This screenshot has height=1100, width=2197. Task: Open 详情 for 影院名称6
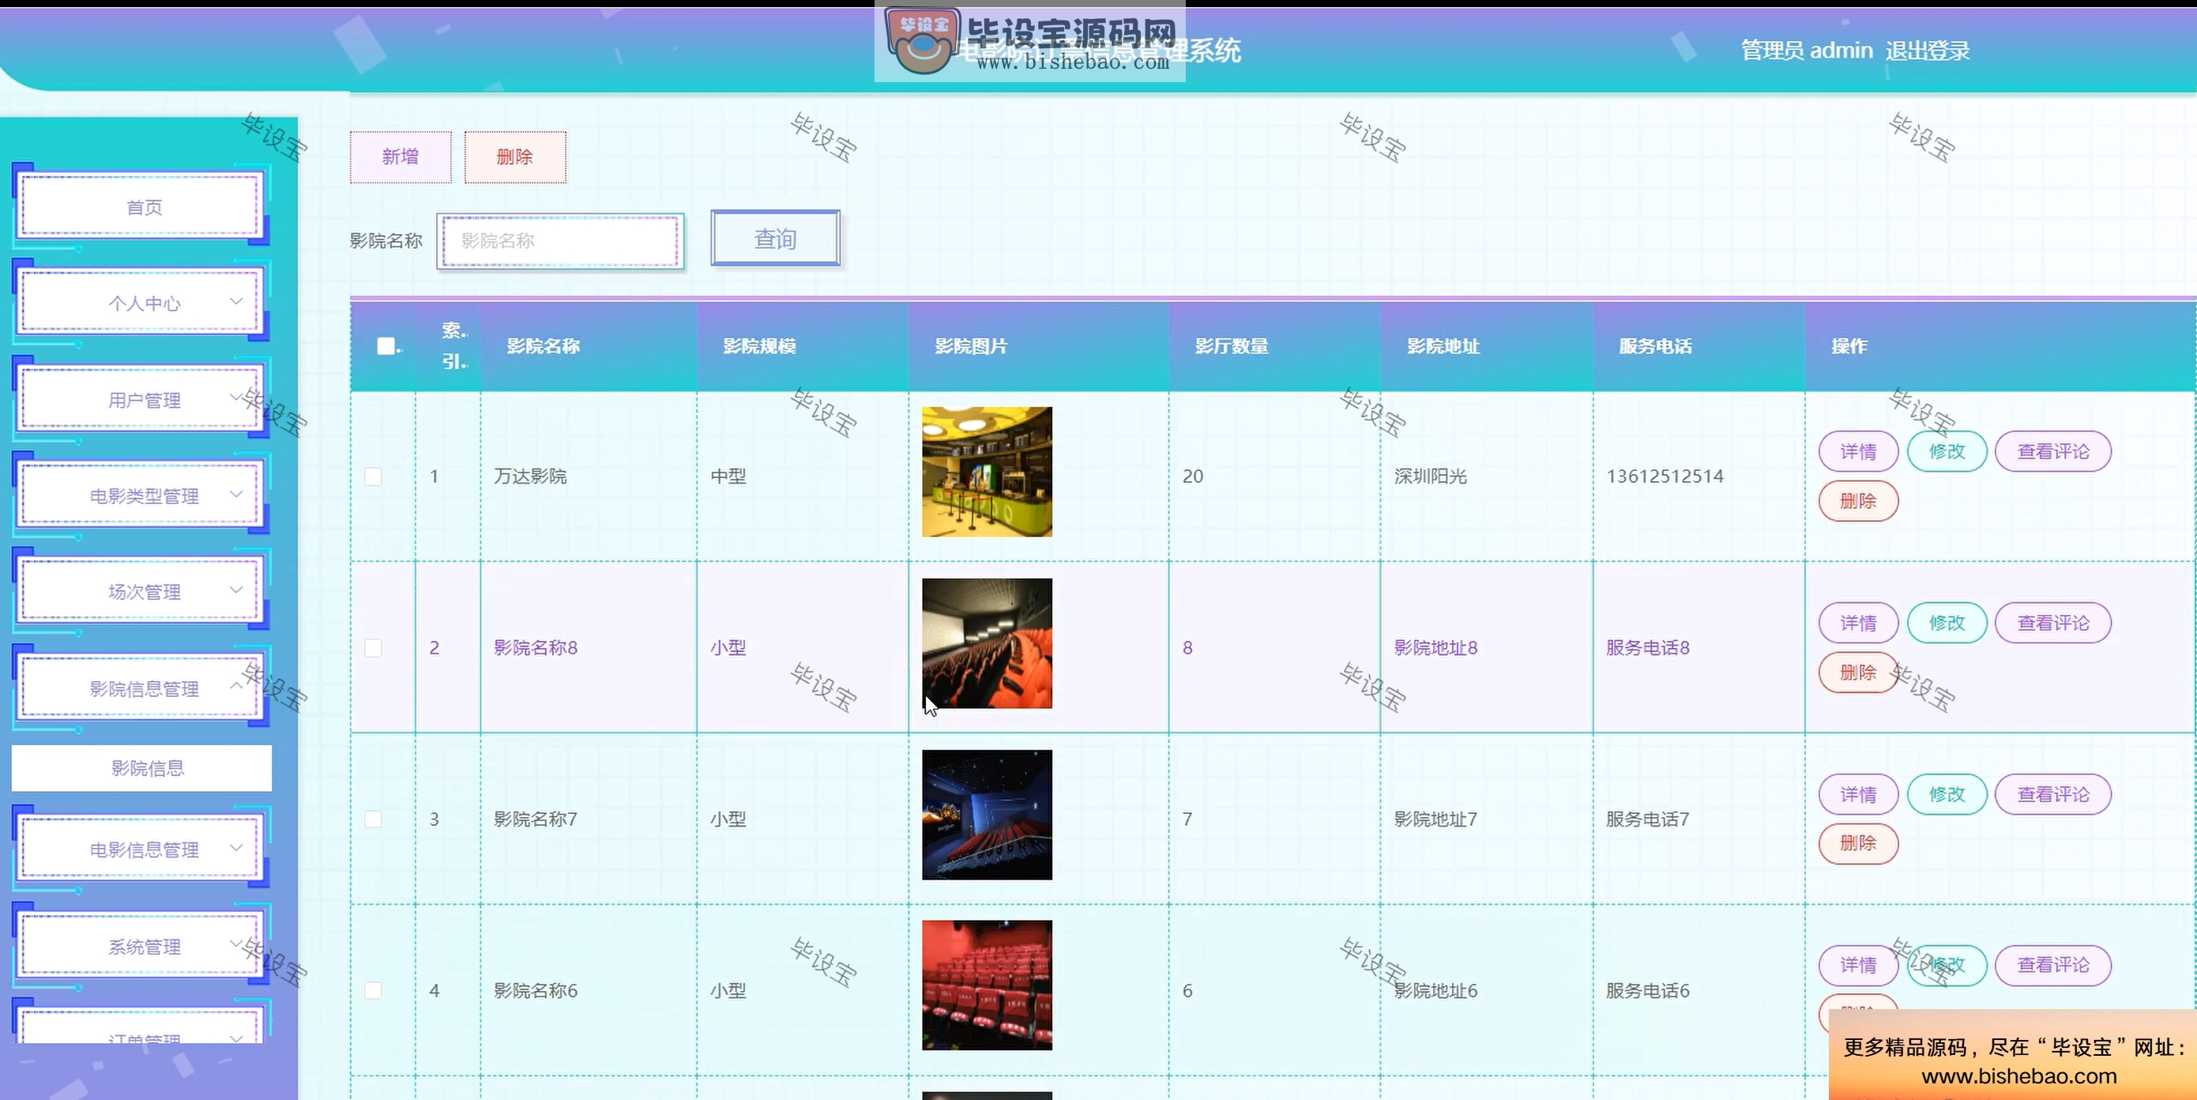pyautogui.click(x=1858, y=965)
